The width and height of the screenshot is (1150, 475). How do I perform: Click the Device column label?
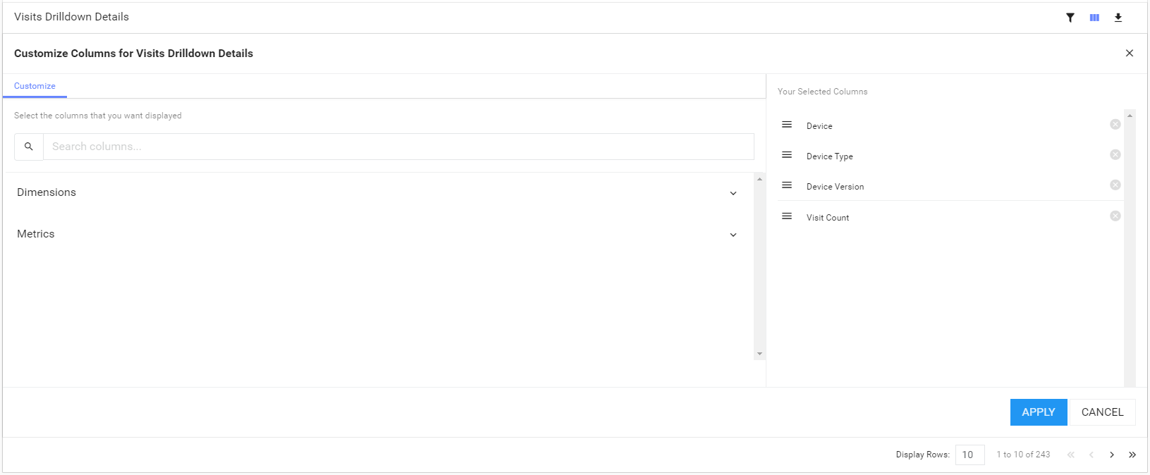[x=819, y=126]
